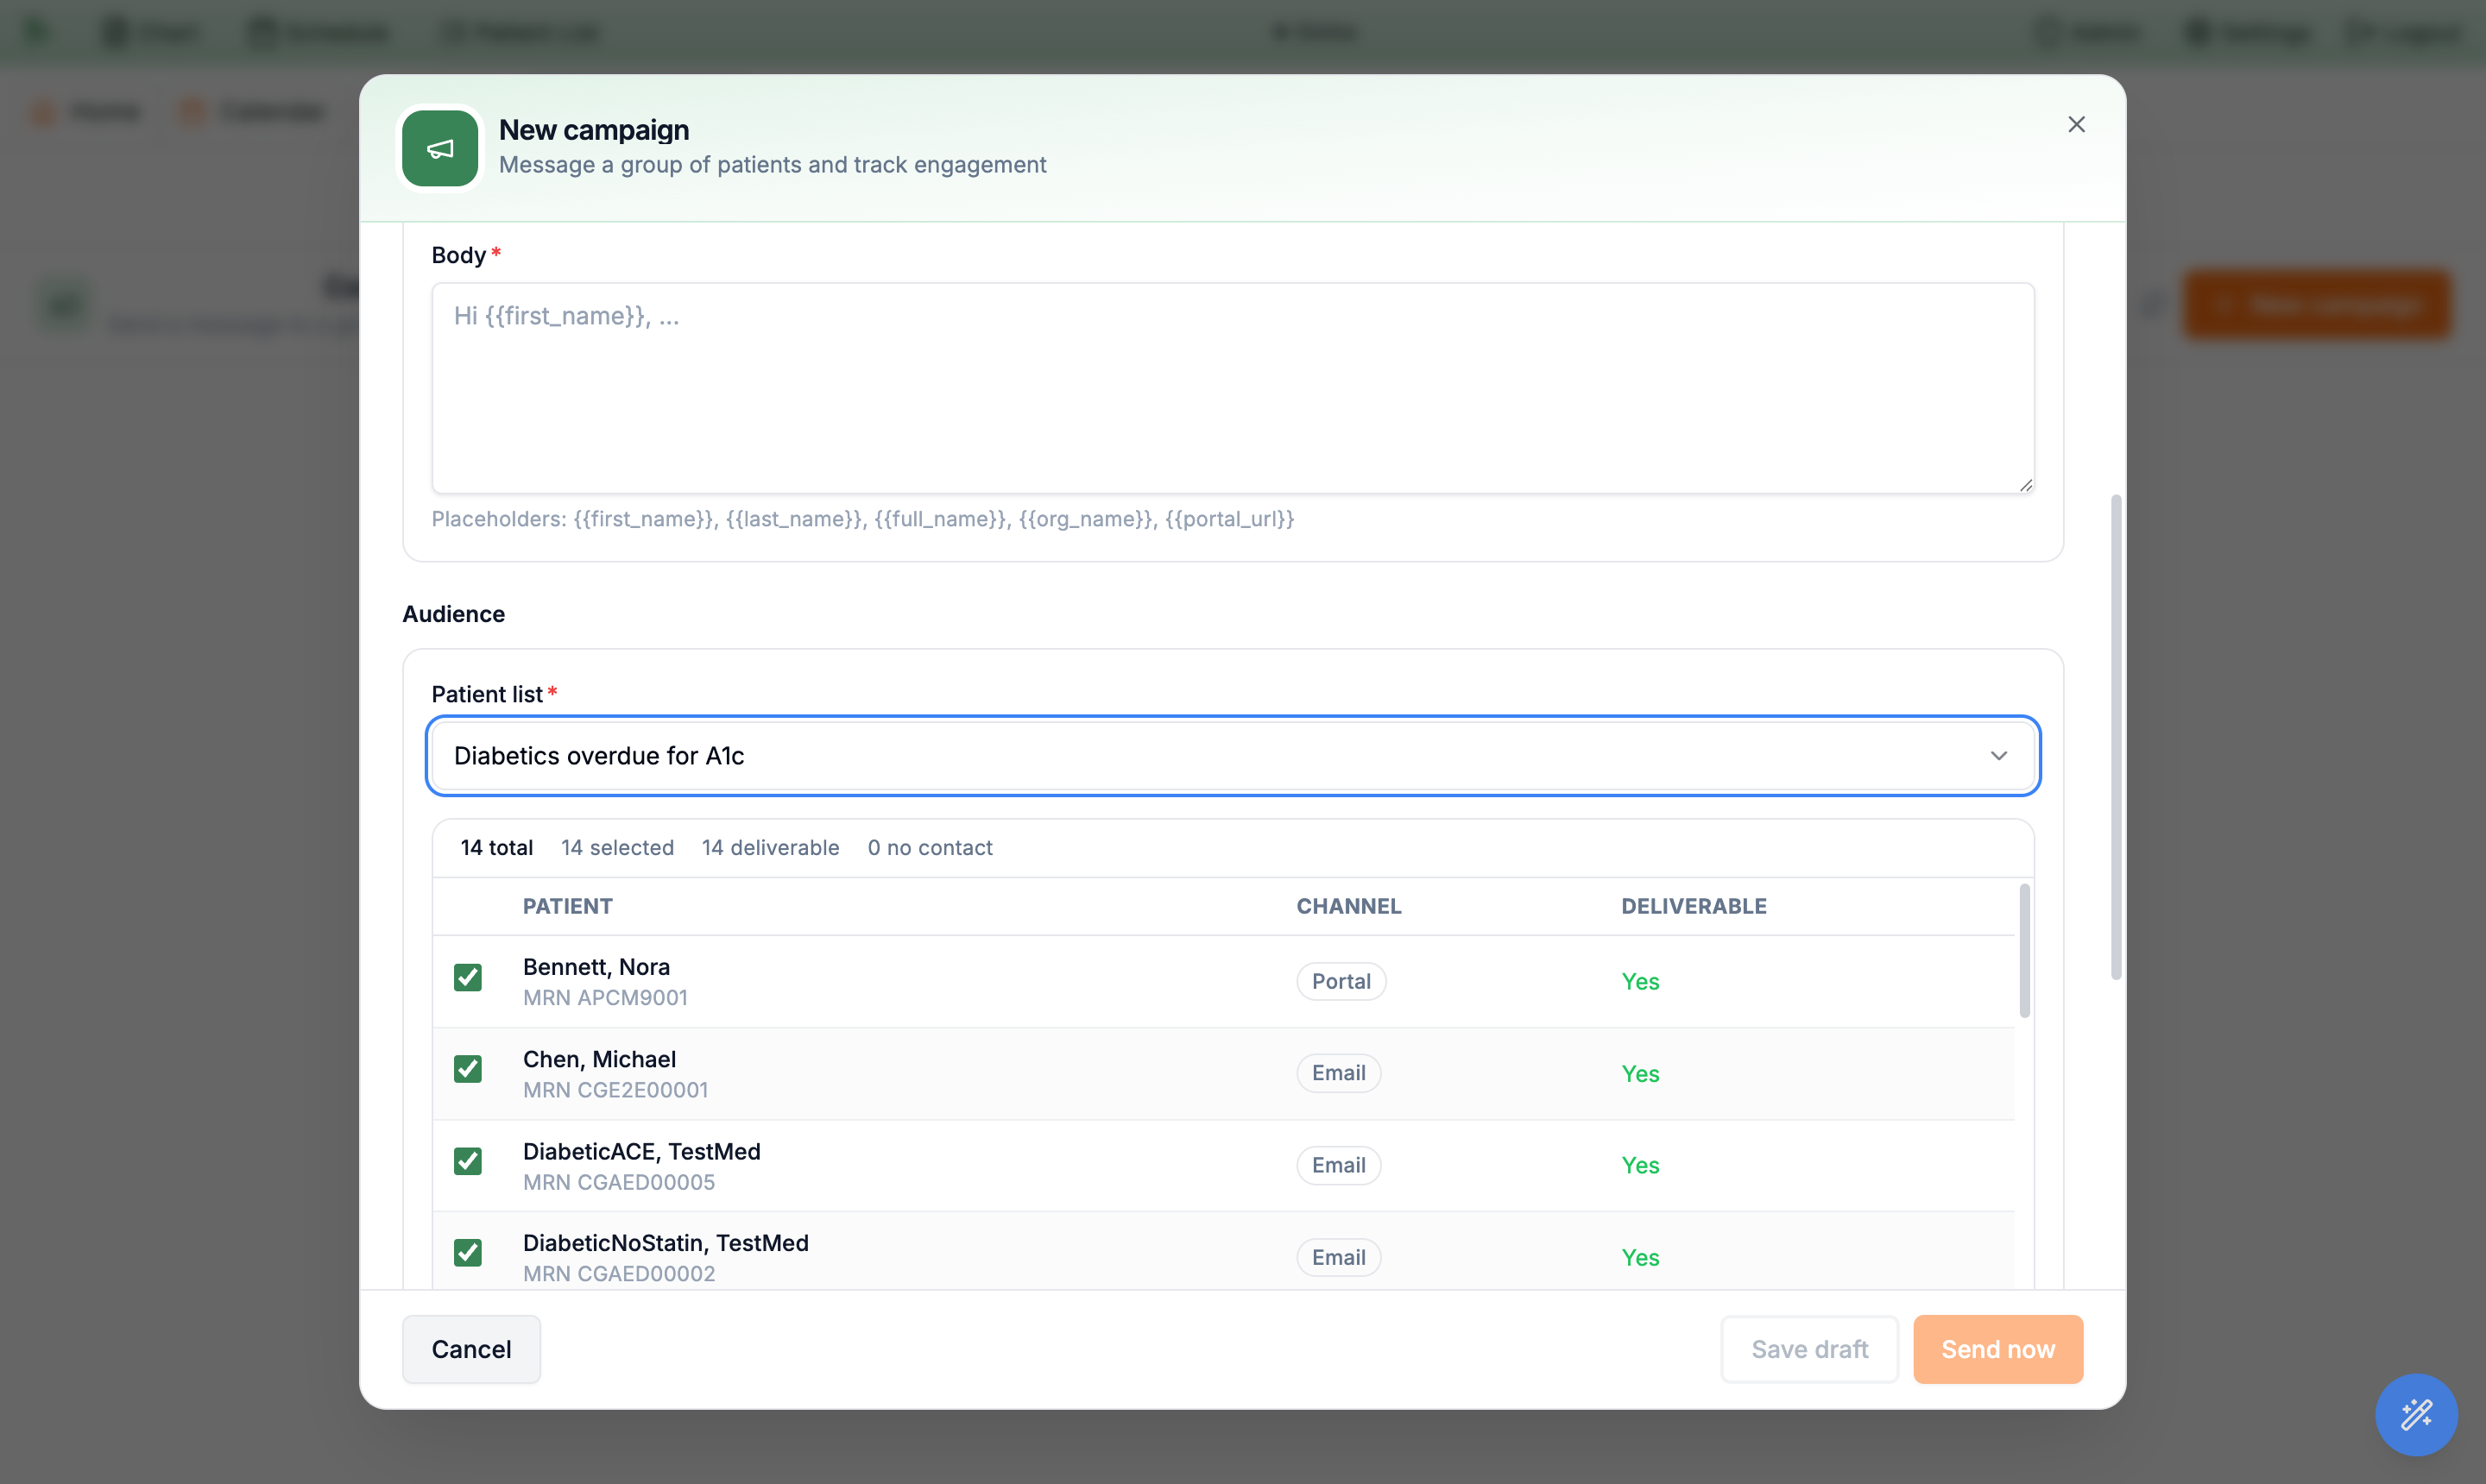Uncheck Chen, Michael's checkbox
Image resolution: width=2486 pixels, height=1484 pixels.
pos(467,1069)
